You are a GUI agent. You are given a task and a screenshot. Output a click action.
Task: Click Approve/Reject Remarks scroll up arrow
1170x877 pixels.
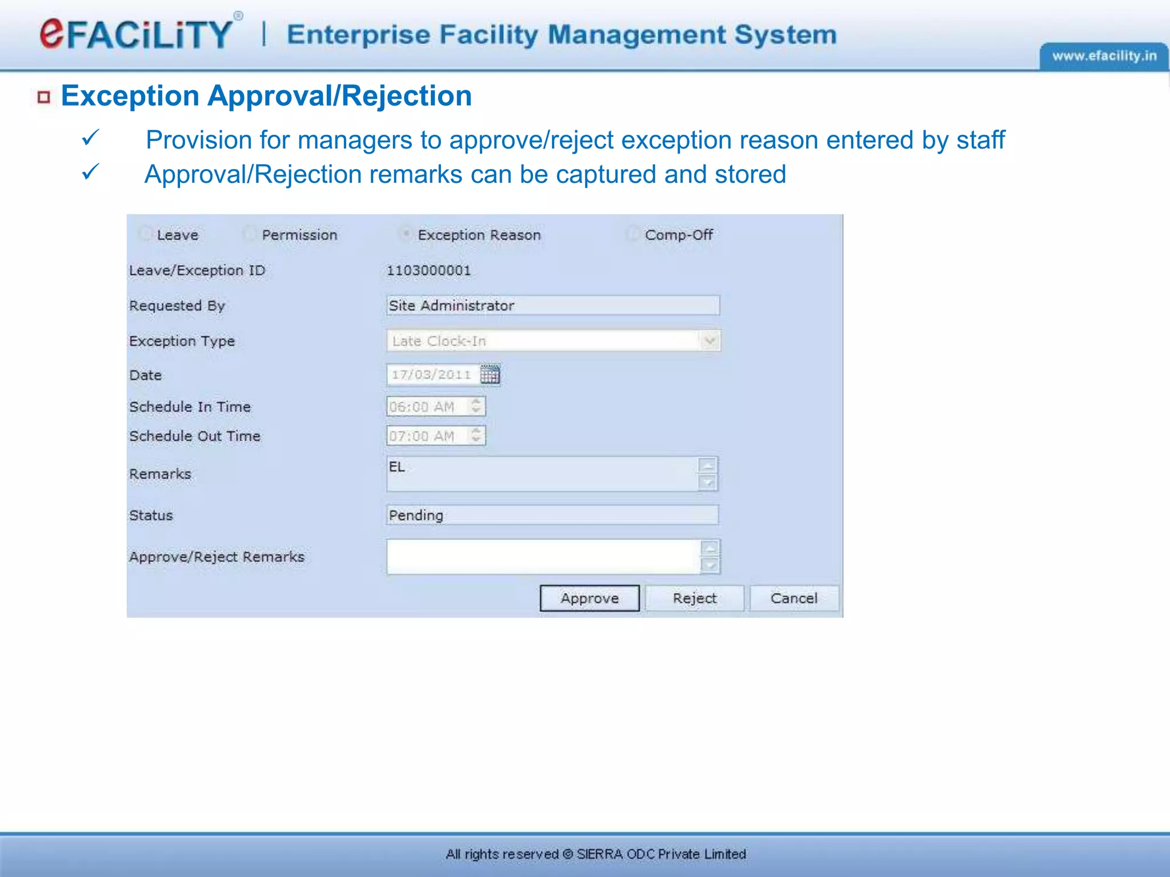(x=710, y=548)
